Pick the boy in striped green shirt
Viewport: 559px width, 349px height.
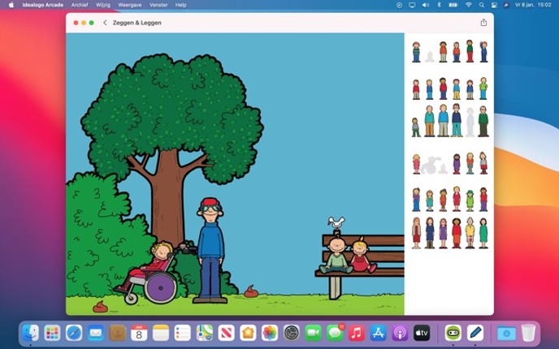tap(416, 52)
